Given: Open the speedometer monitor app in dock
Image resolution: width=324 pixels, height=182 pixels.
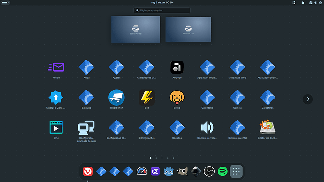Looking at the screenshot, I should 142,171.
